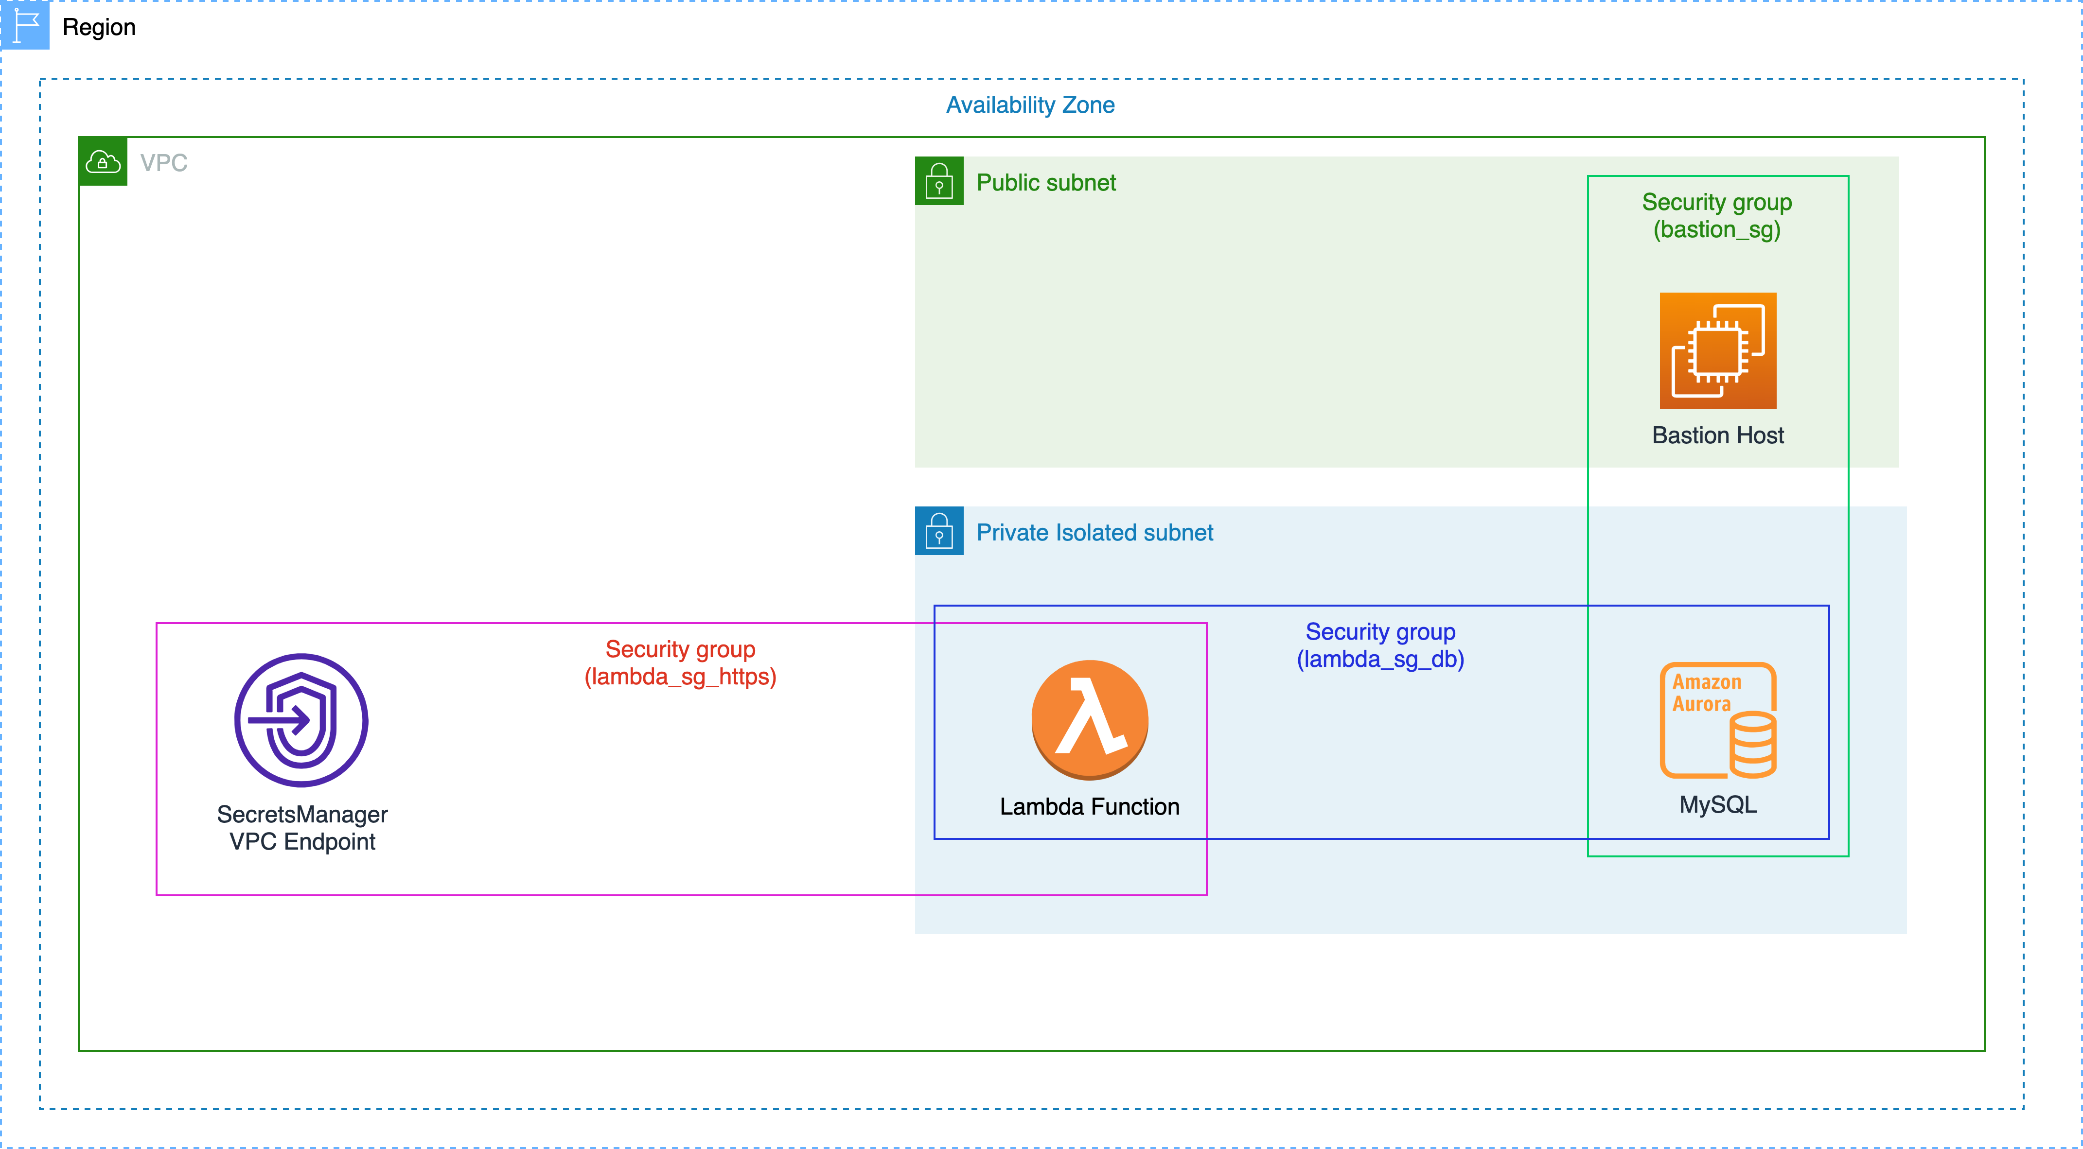
Task: Click the Amazon Aurora database icon
Action: pyautogui.click(x=1717, y=720)
